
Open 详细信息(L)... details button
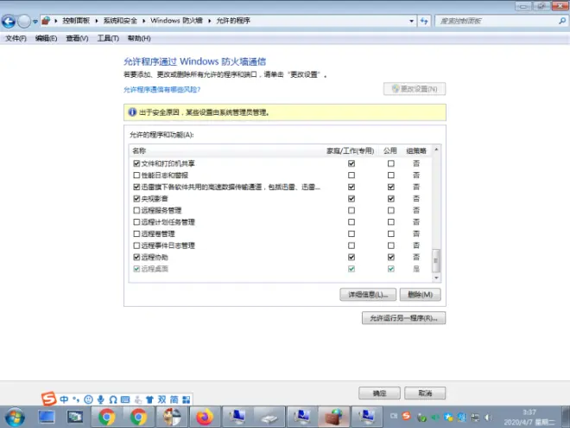click(x=368, y=295)
